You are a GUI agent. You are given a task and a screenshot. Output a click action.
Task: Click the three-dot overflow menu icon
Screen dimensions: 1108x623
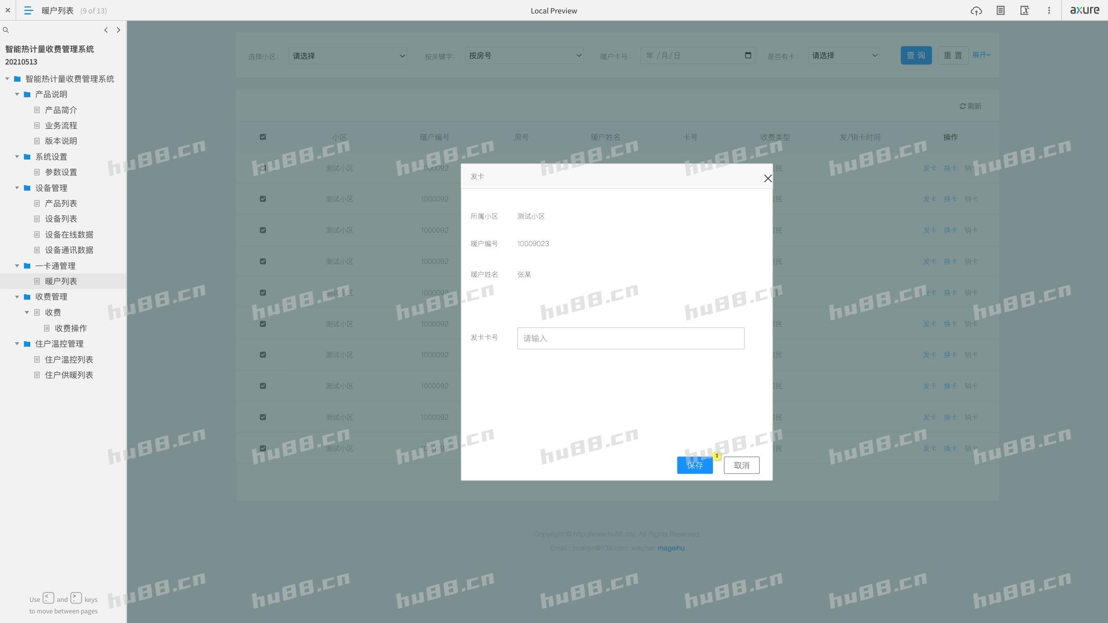(1049, 11)
